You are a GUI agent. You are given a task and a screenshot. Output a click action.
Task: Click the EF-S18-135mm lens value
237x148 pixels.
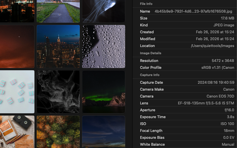(x=206, y=103)
